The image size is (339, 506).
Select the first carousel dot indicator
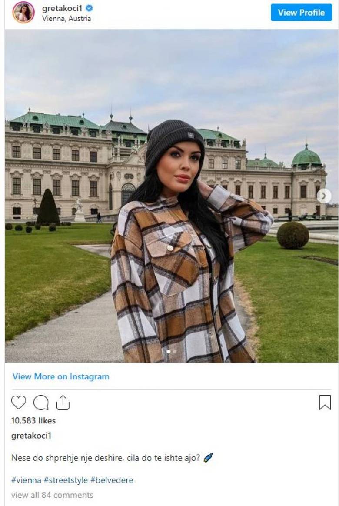(168, 351)
